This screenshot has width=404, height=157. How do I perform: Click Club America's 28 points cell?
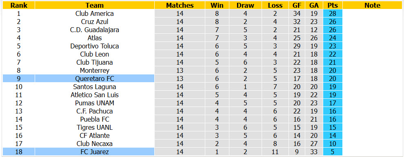333,13
